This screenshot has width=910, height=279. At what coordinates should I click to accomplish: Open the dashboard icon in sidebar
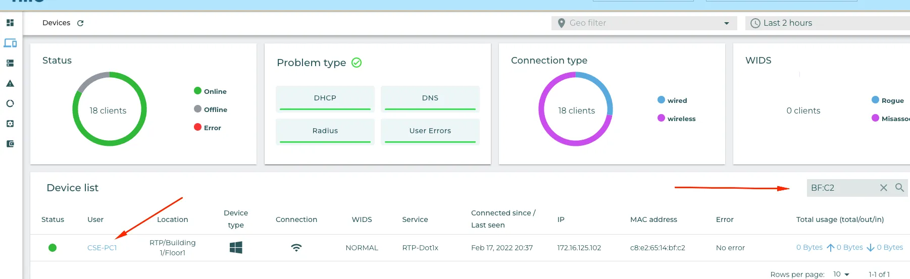[x=10, y=23]
